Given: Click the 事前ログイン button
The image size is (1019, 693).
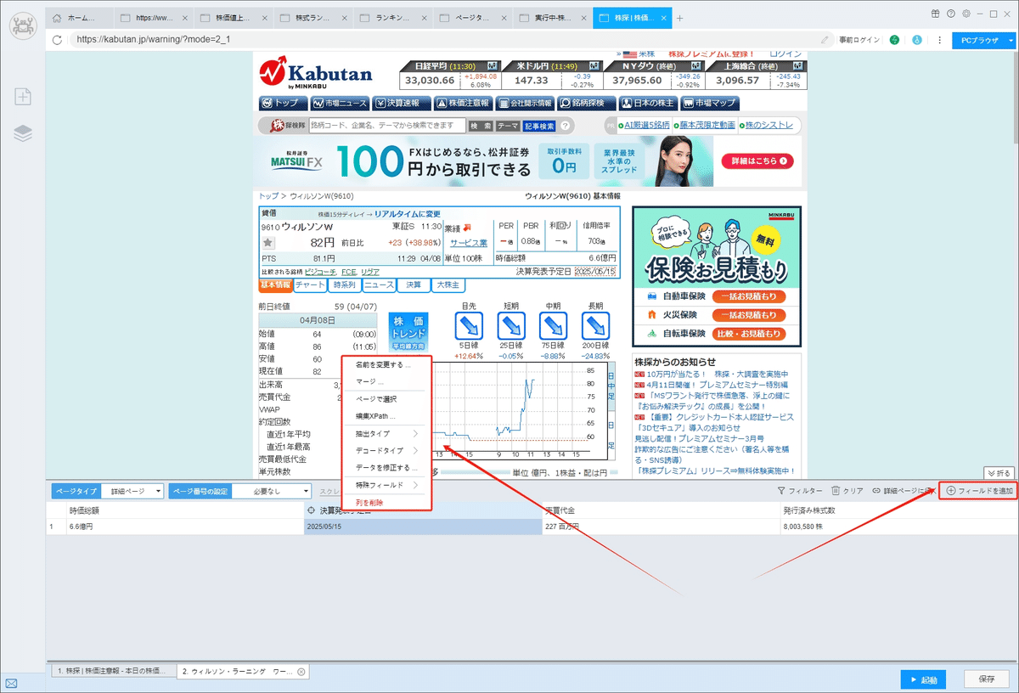Looking at the screenshot, I should coord(859,39).
